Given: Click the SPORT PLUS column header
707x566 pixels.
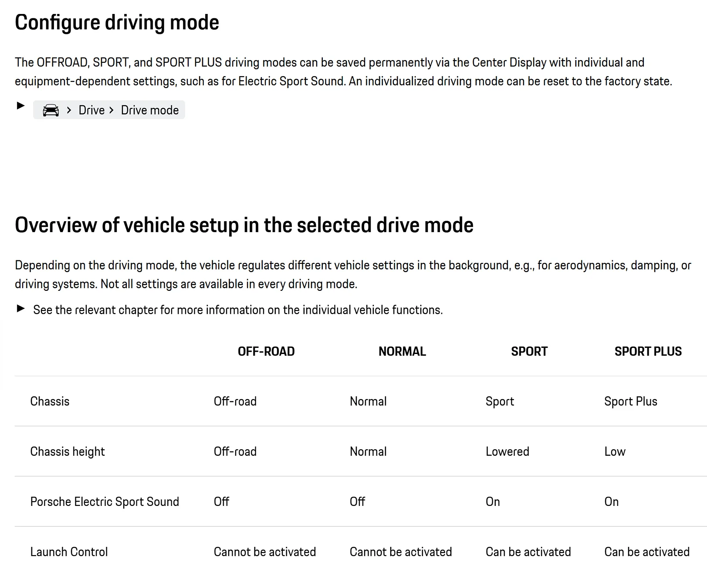Looking at the screenshot, I should pyautogui.click(x=648, y=351).
